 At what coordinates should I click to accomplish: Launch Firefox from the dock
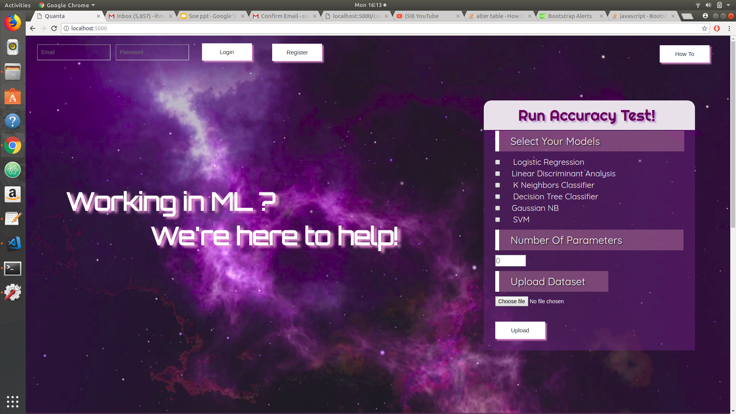[x=13, y=23]
